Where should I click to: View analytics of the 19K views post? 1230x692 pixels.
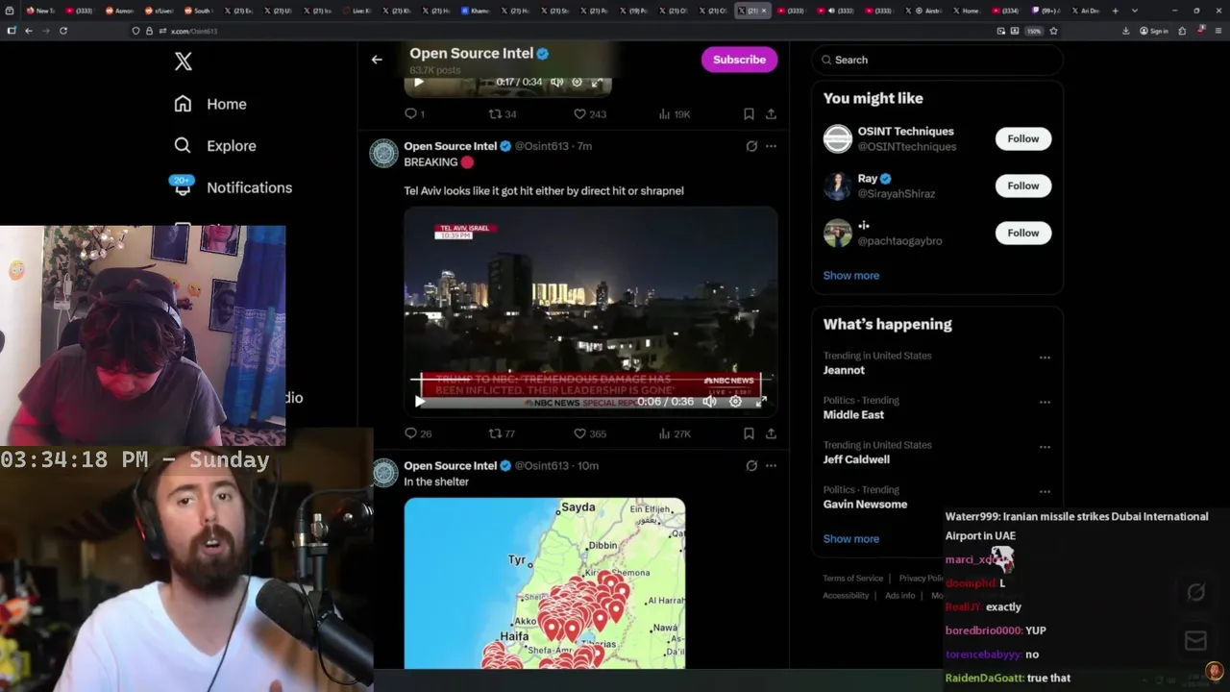(674, 113)
